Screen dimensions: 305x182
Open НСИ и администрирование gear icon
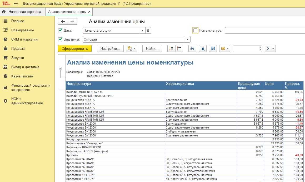point(6,101)
